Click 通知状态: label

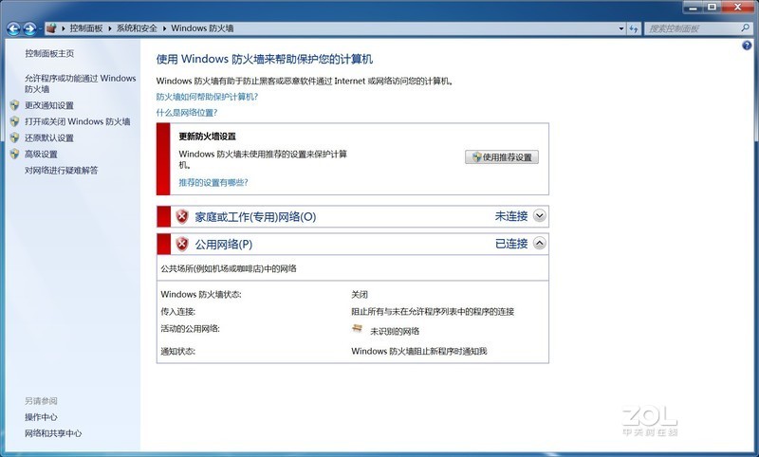tap(178, 351)
